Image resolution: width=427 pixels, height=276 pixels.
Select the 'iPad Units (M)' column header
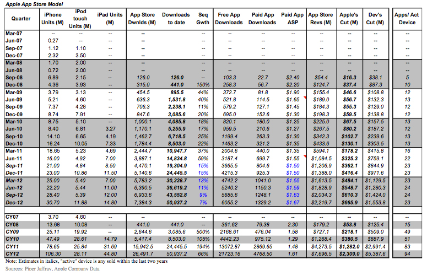click(x=110, y=19)
